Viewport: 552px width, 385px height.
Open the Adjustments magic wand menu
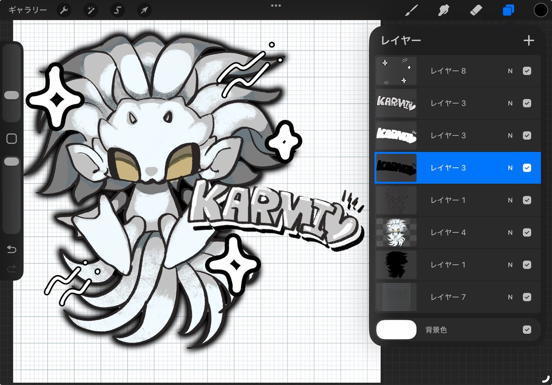pos(91,10)
